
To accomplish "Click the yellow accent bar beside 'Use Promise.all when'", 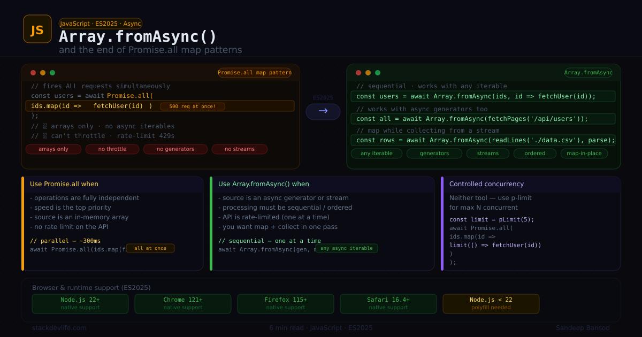I will tap(22, 222).
